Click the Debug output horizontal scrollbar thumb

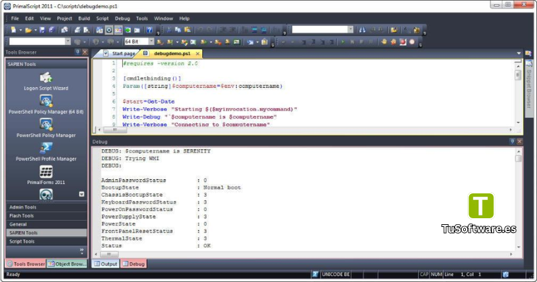coord(109,254)
